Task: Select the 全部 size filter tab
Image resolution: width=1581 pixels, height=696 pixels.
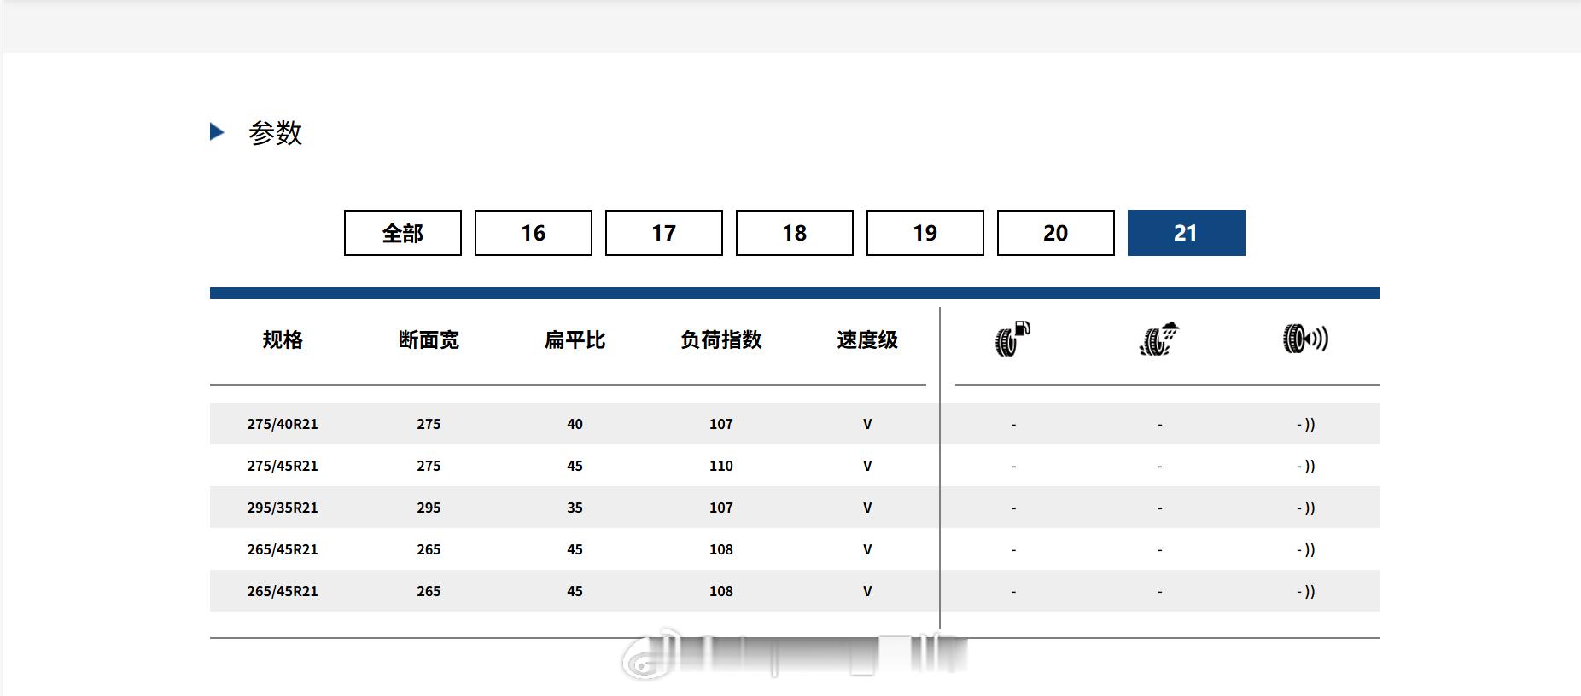Action: [x=403, y=233]
